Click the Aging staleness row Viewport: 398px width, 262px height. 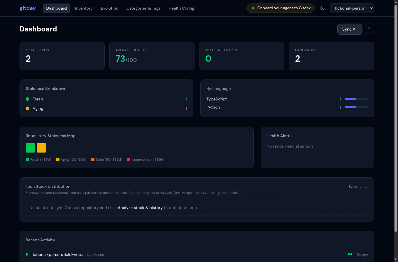pos(106,108)
